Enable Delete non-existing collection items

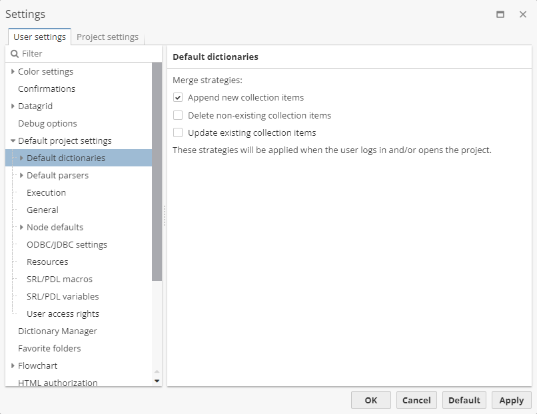(x=178, y=115)
